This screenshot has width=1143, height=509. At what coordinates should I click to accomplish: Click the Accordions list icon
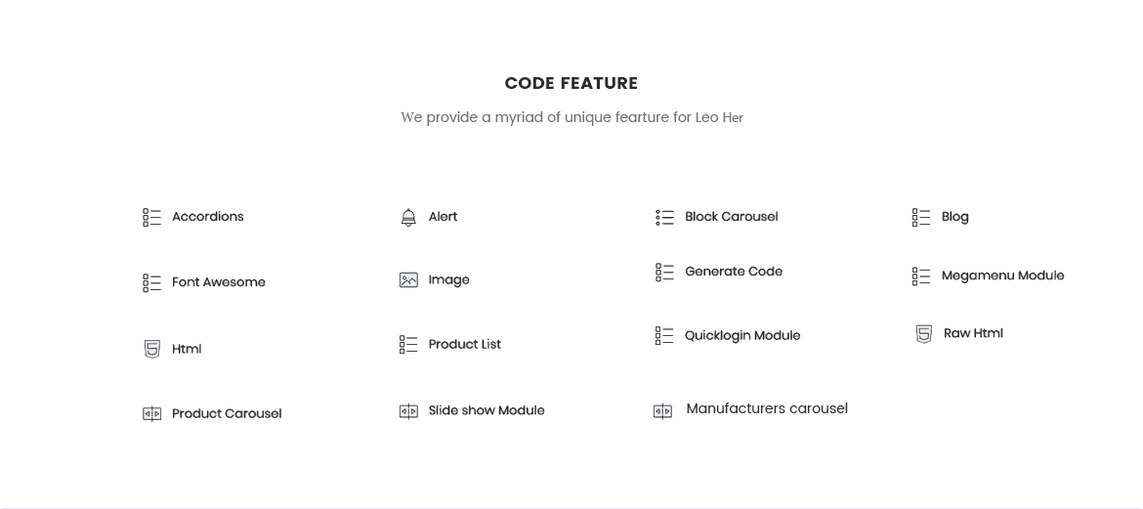pyautogui.click(x=151, y=217)
